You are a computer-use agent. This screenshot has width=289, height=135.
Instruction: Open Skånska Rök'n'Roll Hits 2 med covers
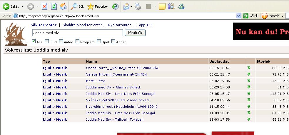tap(118, 100)
